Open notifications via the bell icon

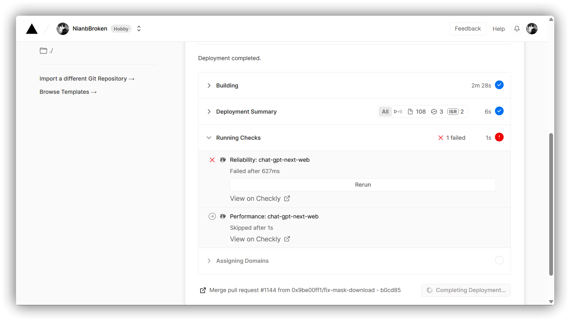coord(516,29)
